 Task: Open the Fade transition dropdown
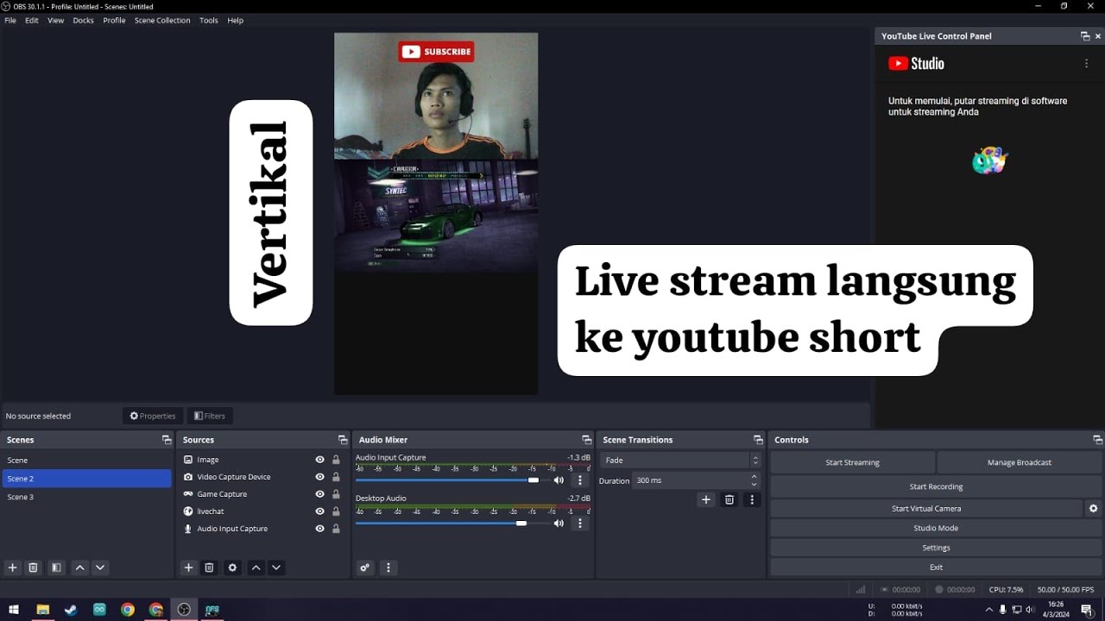(680, 461)
